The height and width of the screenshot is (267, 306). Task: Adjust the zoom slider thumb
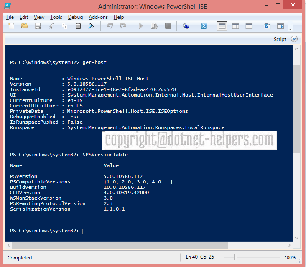(236, 257)
